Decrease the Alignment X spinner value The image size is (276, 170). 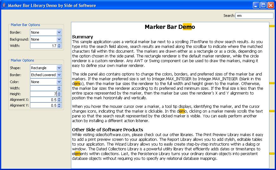click(x=59, y=101)
